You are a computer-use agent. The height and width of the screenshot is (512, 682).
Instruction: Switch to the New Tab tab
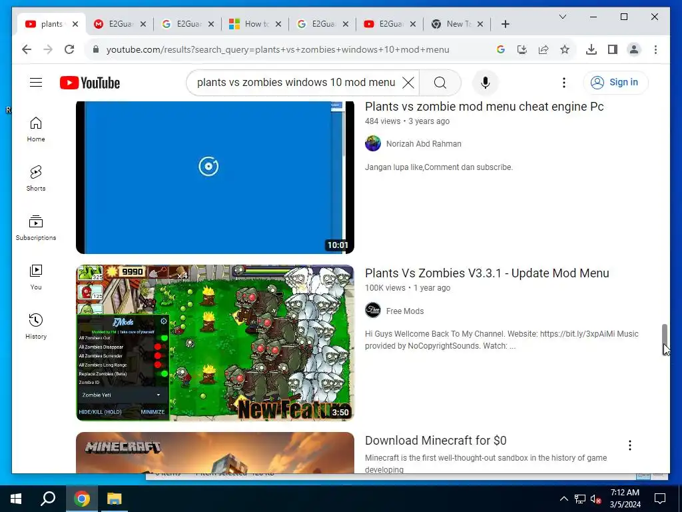tap(457, 24)
